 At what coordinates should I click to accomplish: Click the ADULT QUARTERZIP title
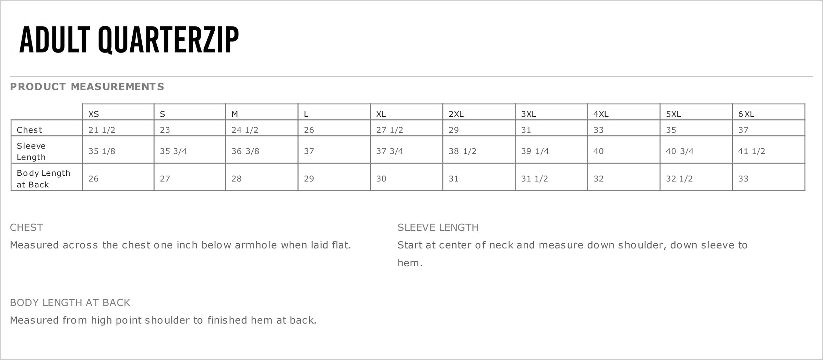tap(129, 40)
